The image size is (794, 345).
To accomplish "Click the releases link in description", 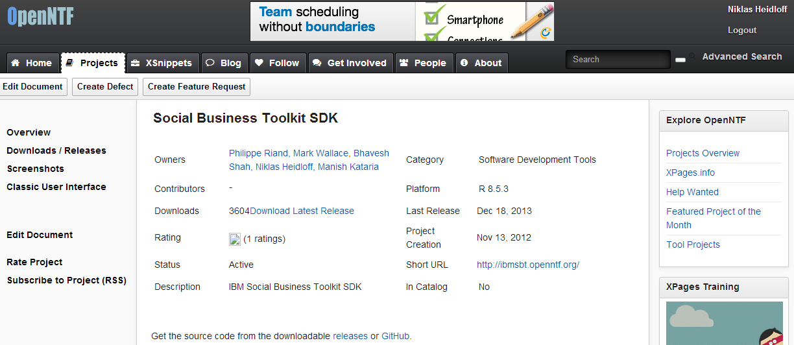I will [x=350, y=336].
